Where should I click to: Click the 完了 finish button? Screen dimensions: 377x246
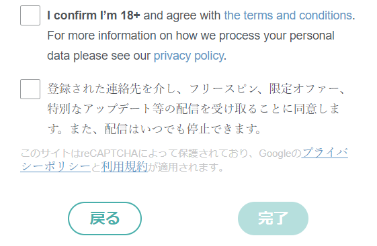coord(273,219)
